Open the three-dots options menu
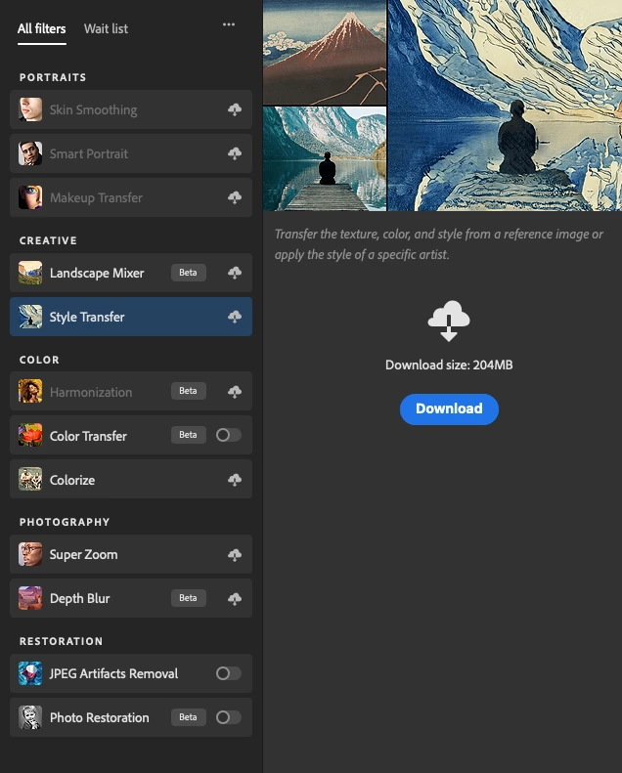Screen dimensions: 622x773 [229, 24]
